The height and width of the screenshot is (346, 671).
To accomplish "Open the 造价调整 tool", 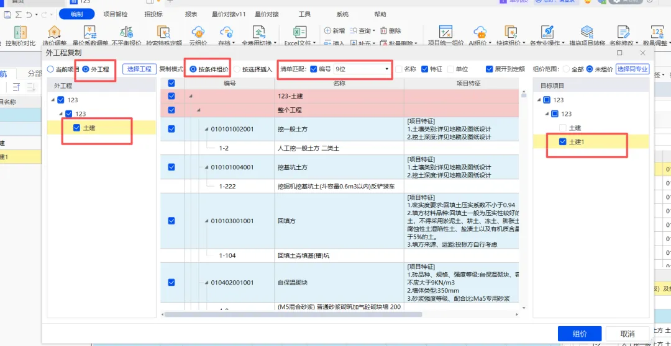I will [x=54, y=32].
